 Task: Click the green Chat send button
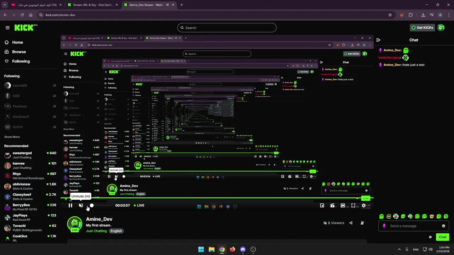coord(443,237)
